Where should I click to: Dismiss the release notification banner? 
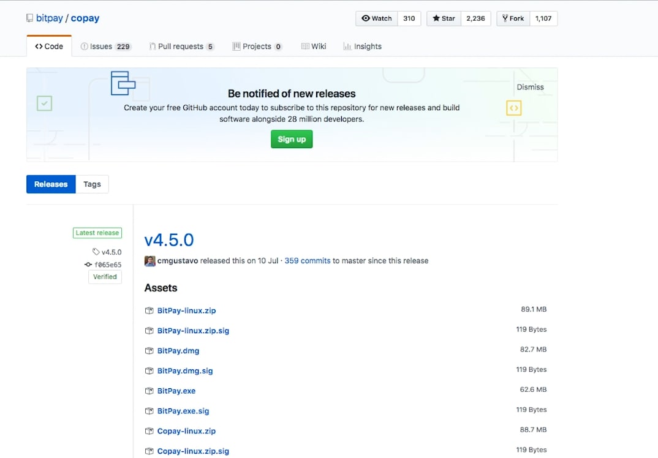click(x=530, y=87)
